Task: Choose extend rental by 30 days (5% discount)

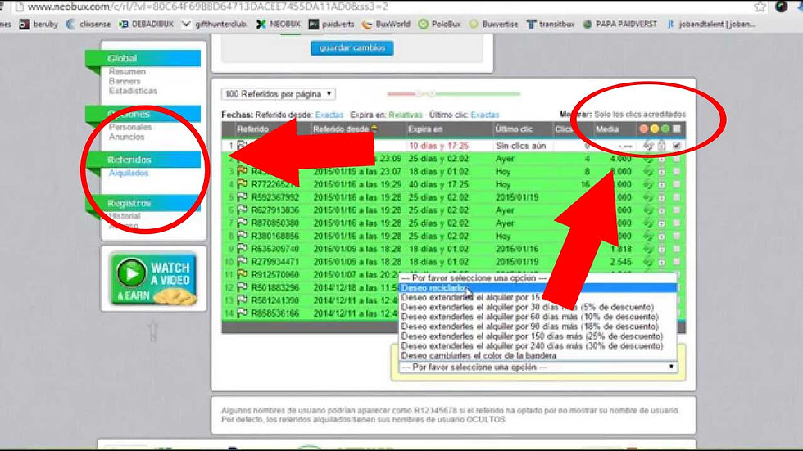Action: pyautogui.click(x=538, y=307)
